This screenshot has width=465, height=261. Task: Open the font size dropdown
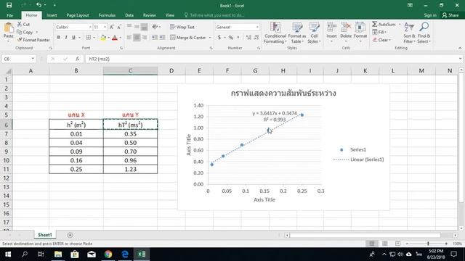[105, 27]
